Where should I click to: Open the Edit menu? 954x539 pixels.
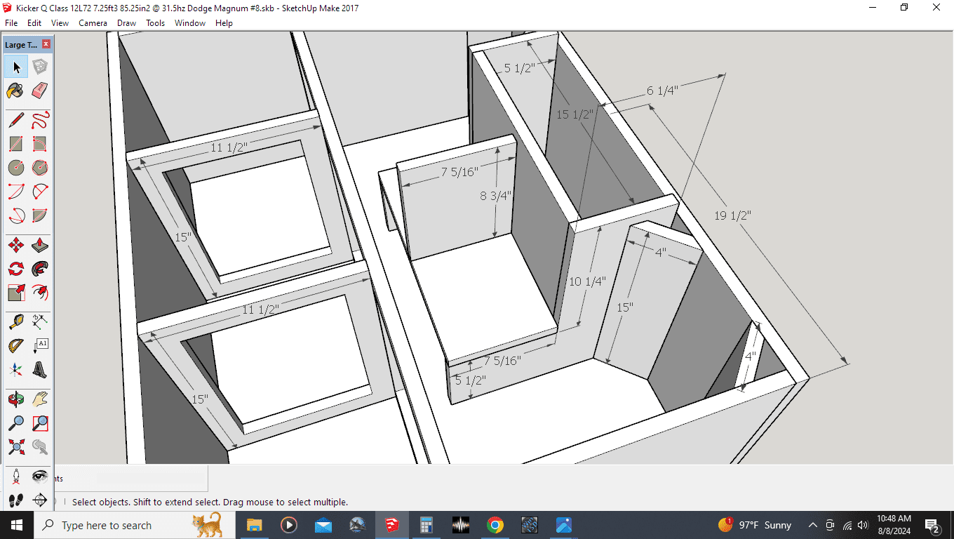click(x=34, y=23)
